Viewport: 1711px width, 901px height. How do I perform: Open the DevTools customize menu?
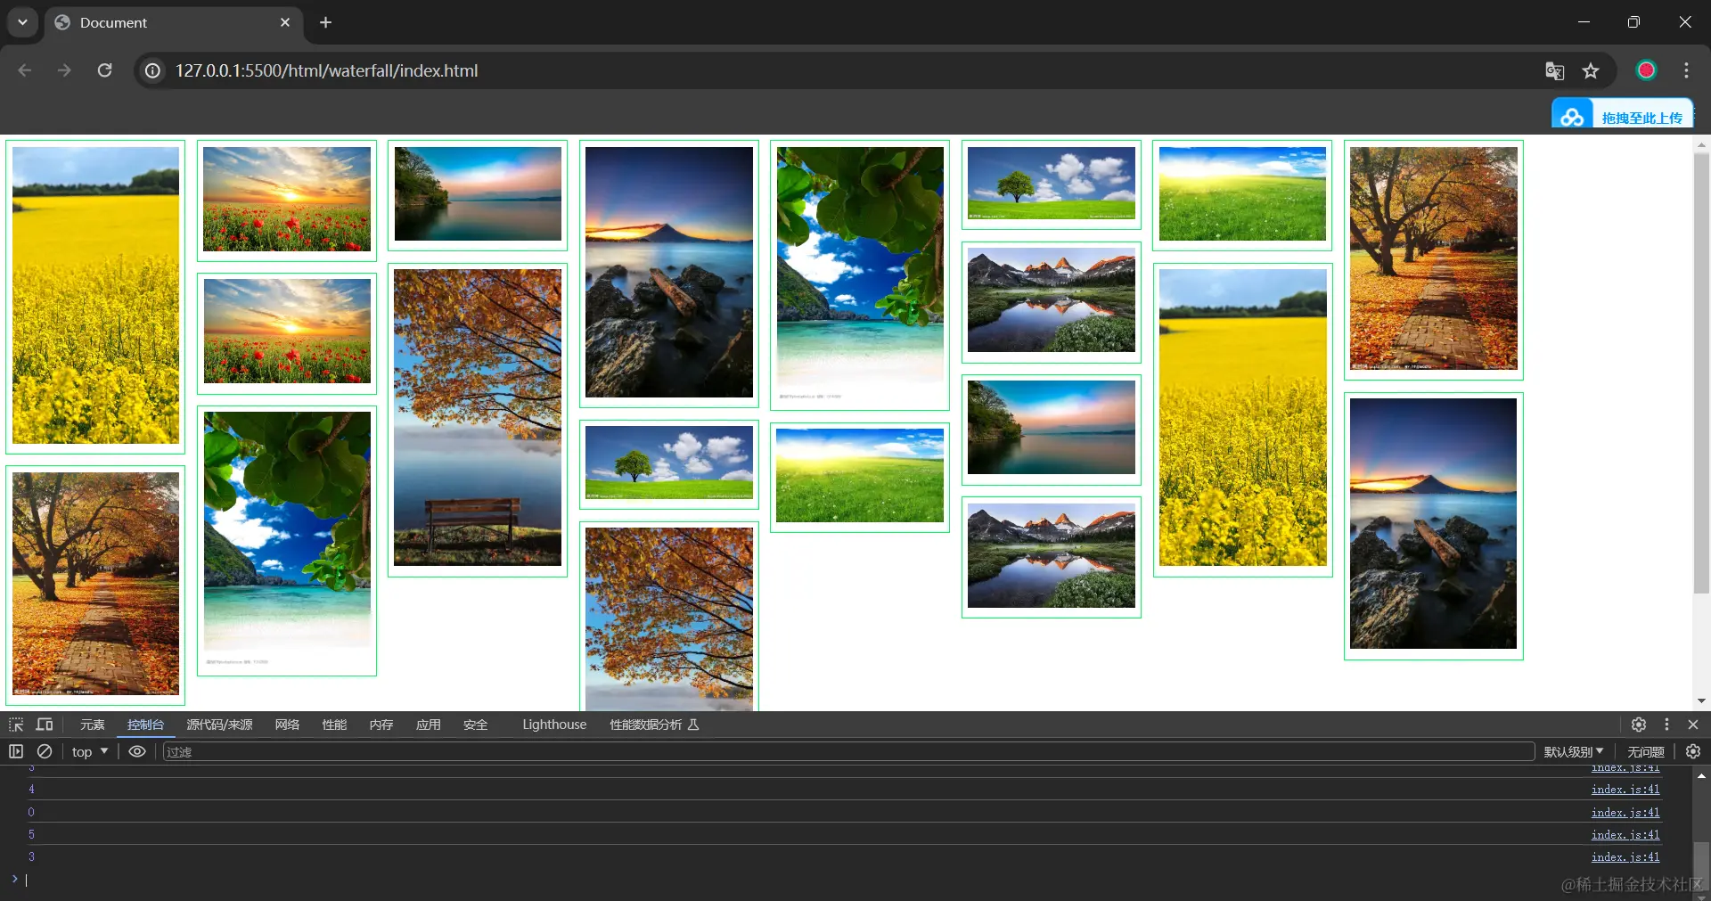[x=1666, y=725]
